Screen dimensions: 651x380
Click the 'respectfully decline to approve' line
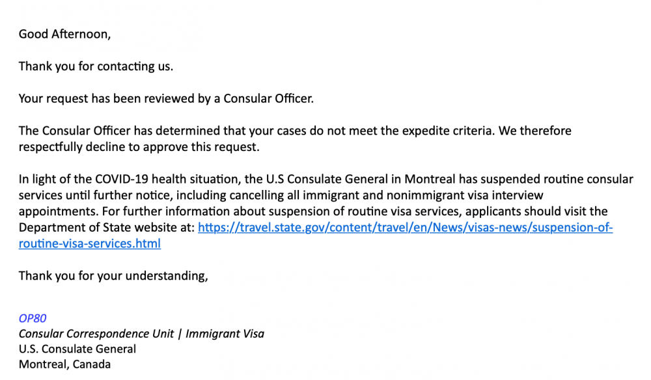[x=139, y=147]
